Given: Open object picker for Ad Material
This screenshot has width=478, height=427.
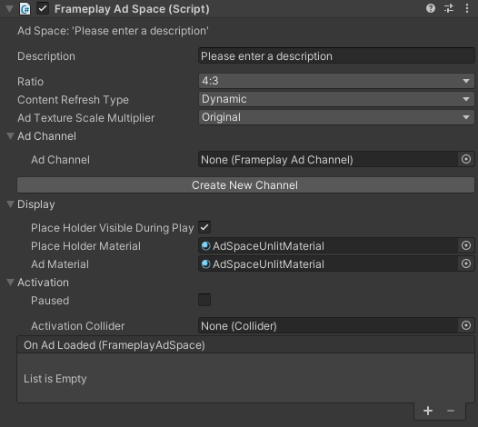Looking at the screenshot, I should [x=466, y=263].
